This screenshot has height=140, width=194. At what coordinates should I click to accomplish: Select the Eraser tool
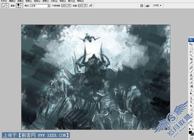click(191, 82)
